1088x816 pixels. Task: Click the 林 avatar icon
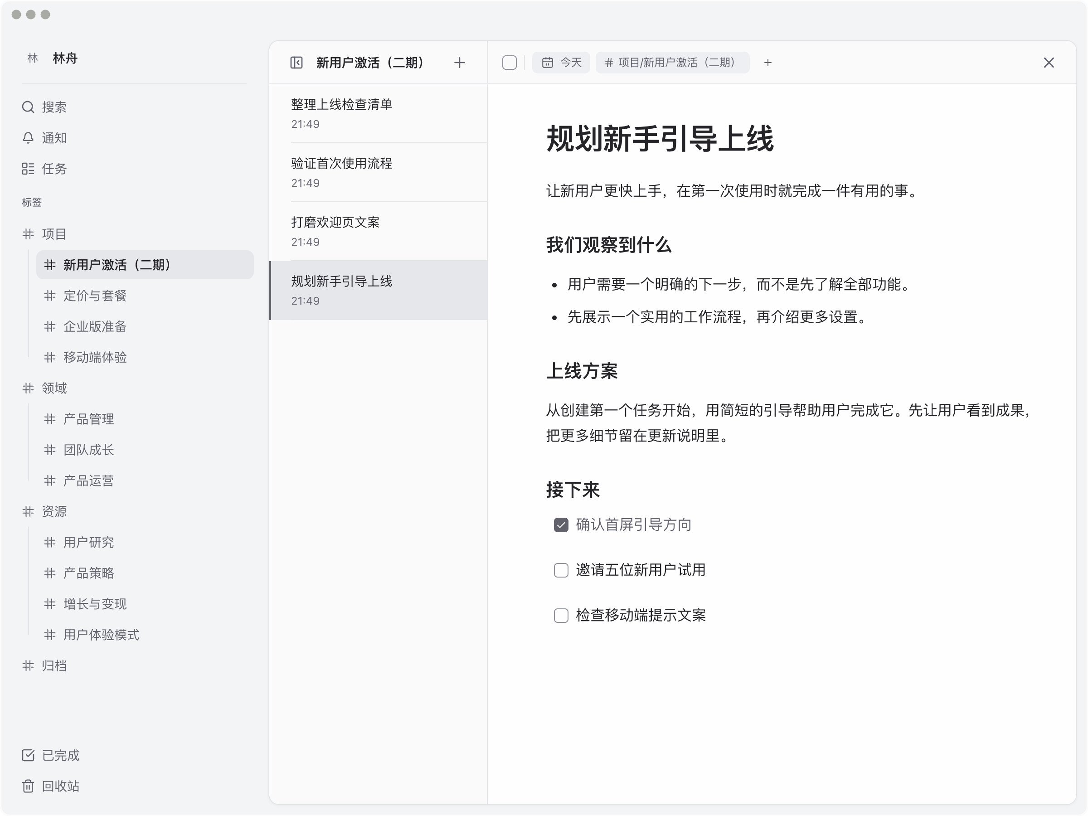(33, 58)
